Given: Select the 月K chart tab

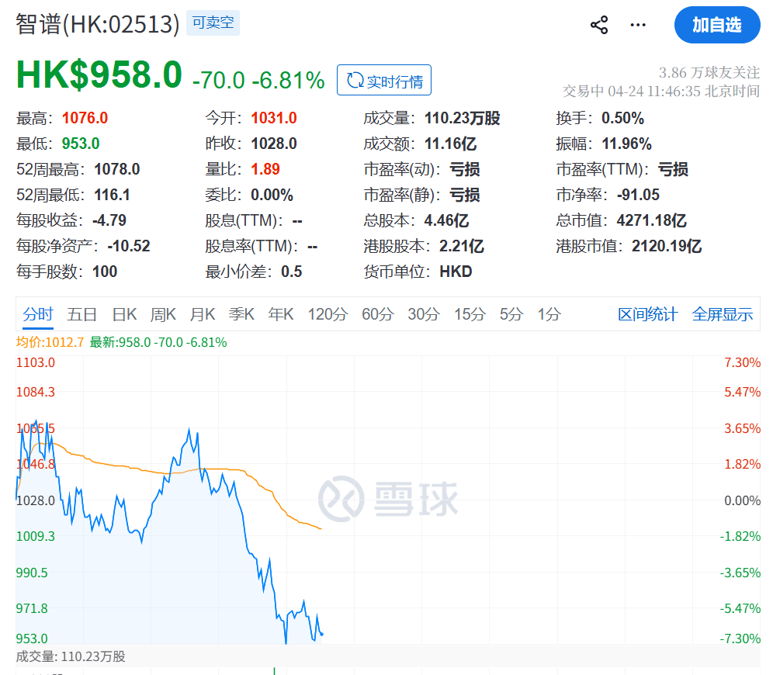Looking at the screenshot, I should tap(203, 314).
